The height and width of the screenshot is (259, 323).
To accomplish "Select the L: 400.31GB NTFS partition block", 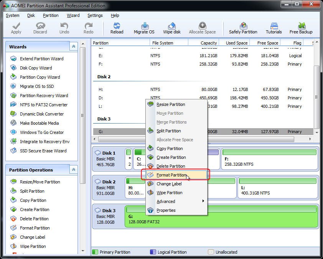I will pos(278,188).
